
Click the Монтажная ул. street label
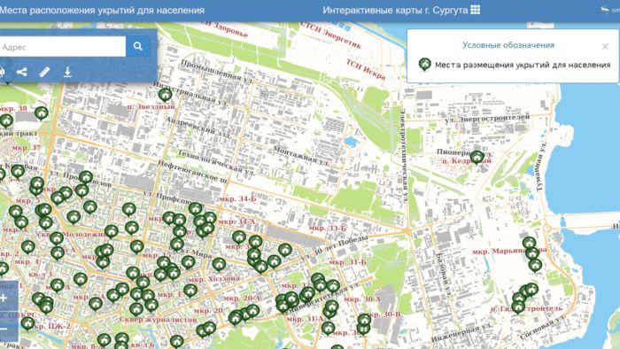pyautogui.click(x=301, y=157)
